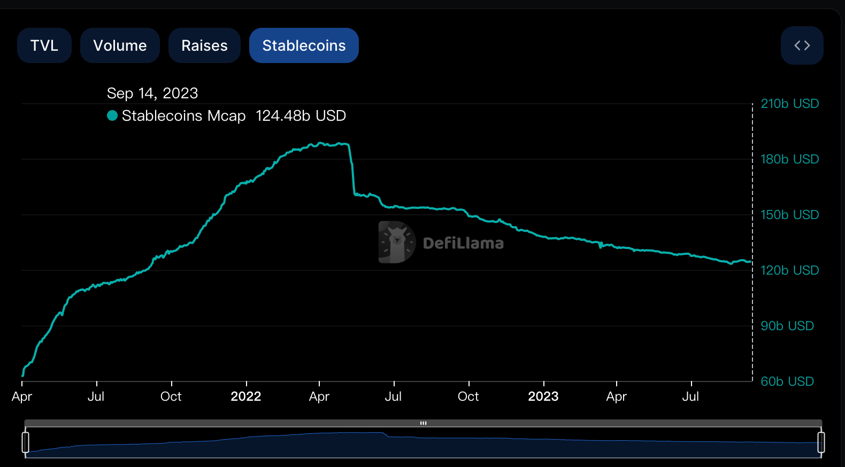Click the left range slider handle
This screenshot has width=845, height=467.
25,442
